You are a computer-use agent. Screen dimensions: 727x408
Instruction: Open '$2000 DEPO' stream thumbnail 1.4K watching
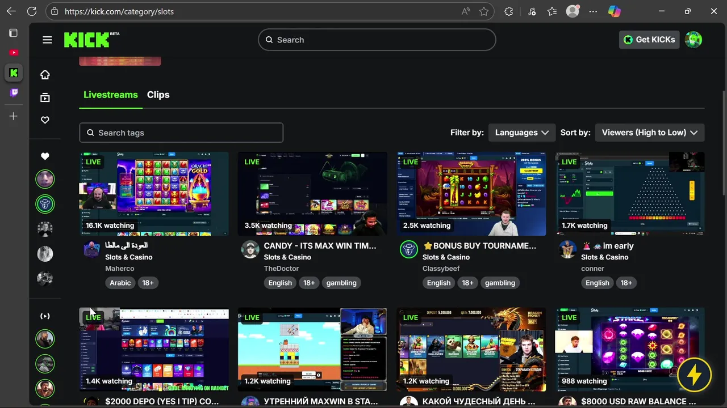[154, 350]
